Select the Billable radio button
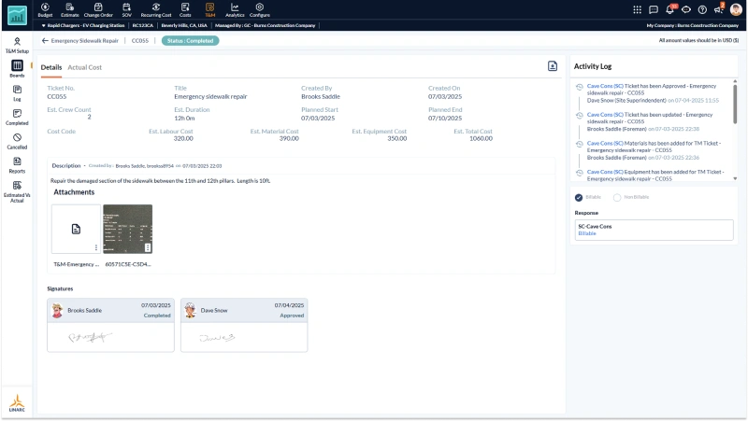This screenshot has width=748, height=421. pos(579,197)
